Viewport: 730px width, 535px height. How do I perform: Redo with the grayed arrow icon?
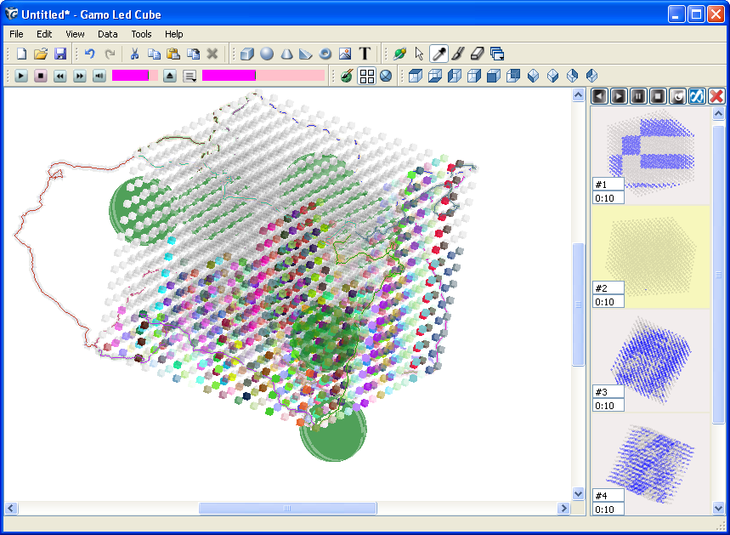pos(110,54)
